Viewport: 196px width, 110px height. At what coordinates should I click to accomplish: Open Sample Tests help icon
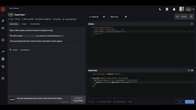tap(192, 71)
